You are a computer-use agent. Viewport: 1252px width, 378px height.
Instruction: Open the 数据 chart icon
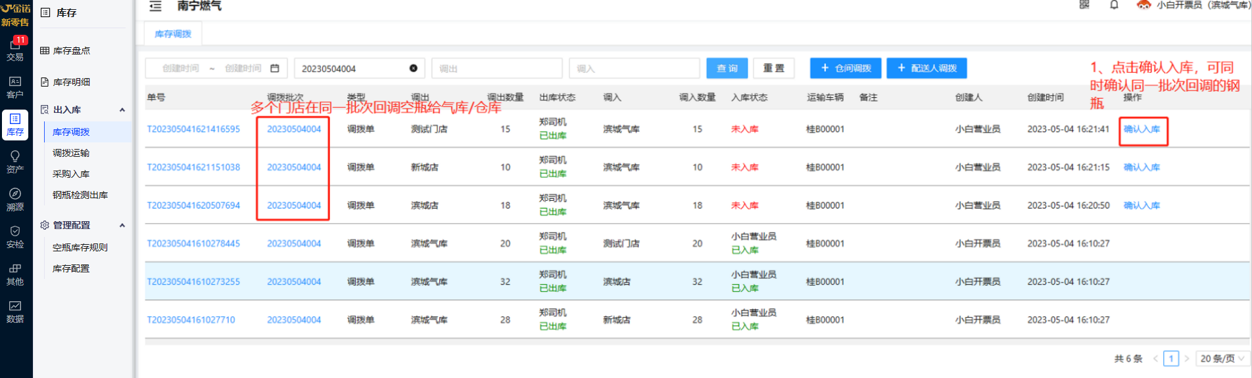(x=15, y=312)
